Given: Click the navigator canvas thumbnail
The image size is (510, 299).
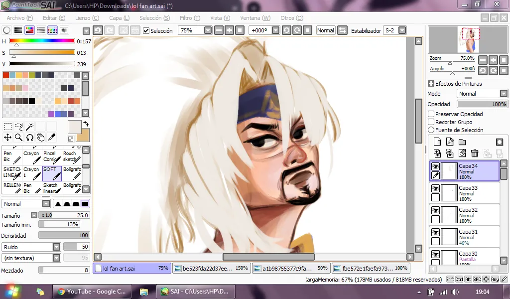Looking at the screenshot, I should click(468, 40).
